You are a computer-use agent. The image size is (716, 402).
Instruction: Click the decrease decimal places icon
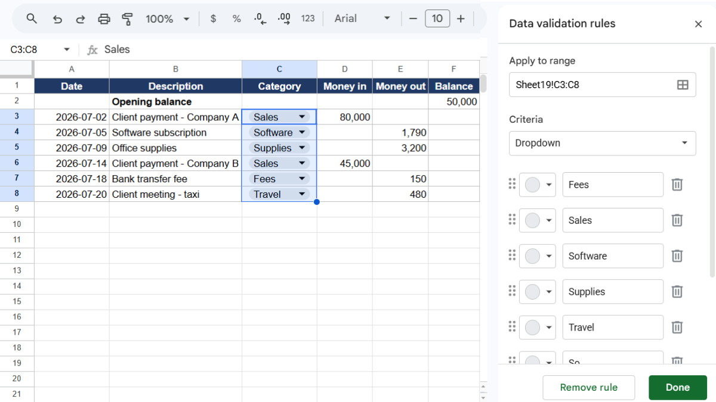point(260,18)
